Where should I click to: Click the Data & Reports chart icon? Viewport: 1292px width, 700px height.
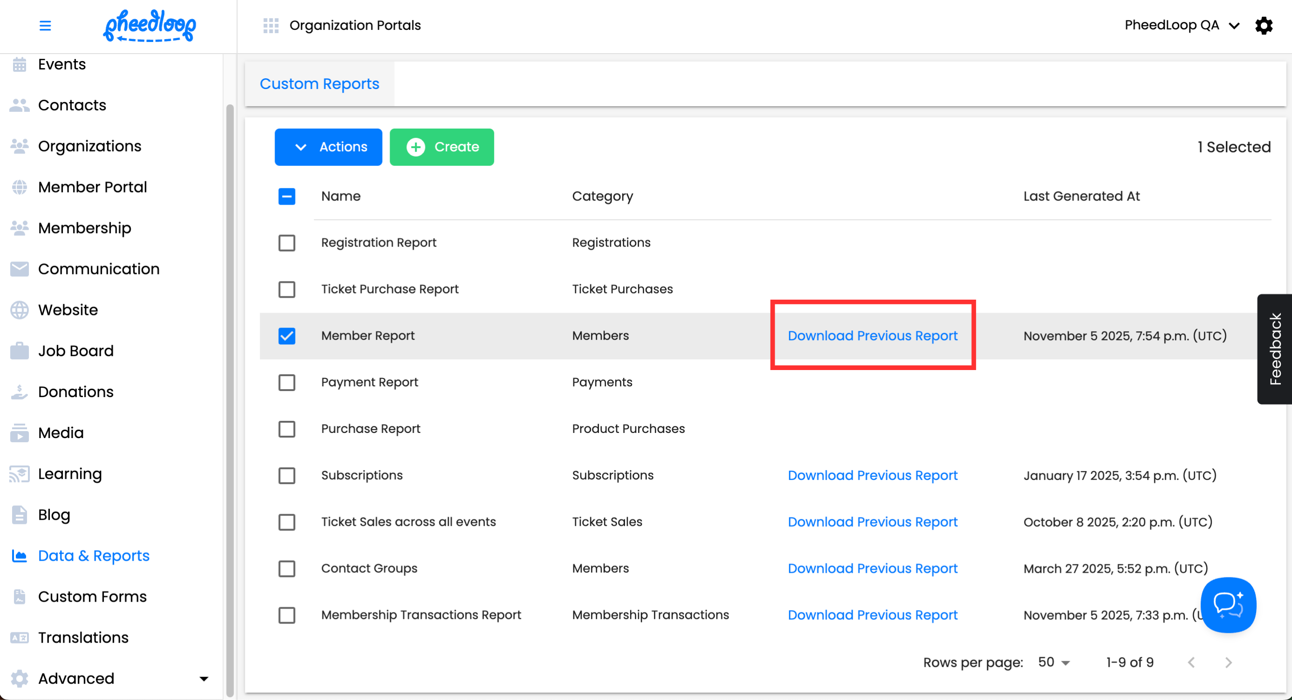tap(20, 556)
